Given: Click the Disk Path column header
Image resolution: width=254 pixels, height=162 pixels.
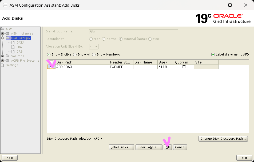Looking at the screenshot, I should click(82, 62).
